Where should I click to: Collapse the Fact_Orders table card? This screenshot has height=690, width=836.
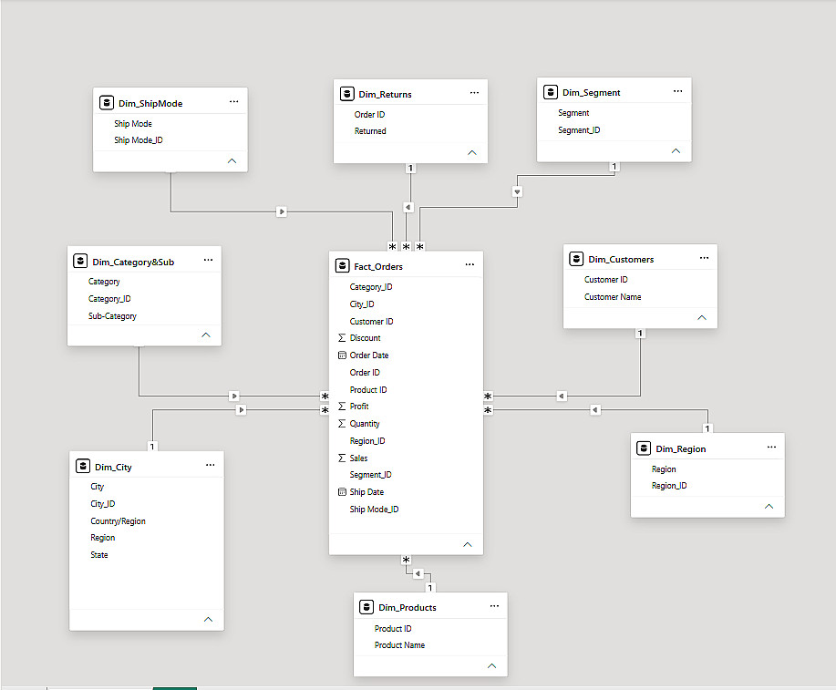click(468, 544)
